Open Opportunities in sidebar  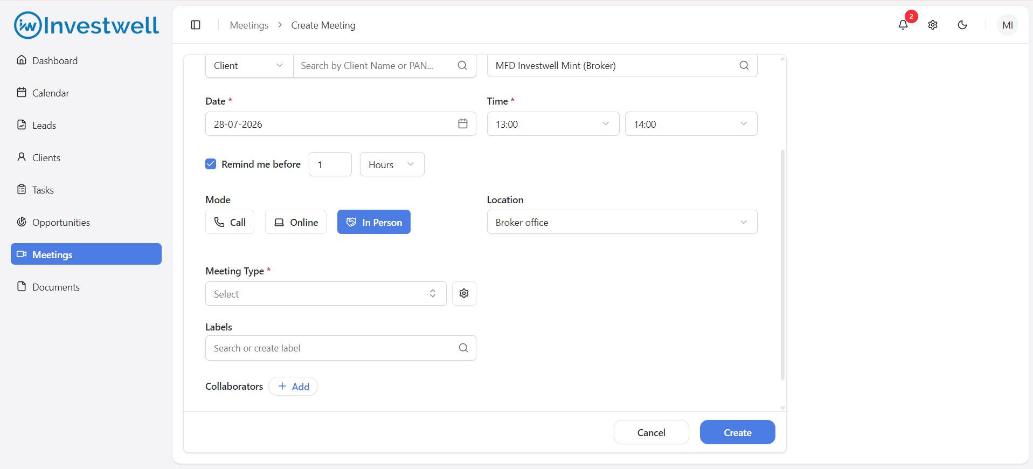tap(86, 222)
